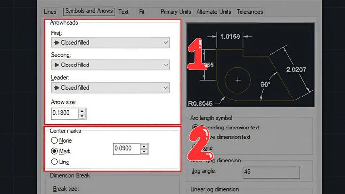The width and height of the screenshot is (345, 194).
Task: Open the Leader arrowhead dropdown
Action: click(x=110, y=88)
